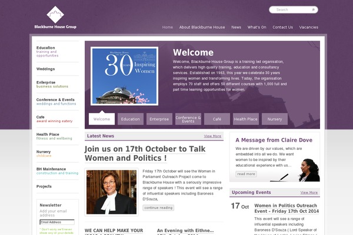Select Education training and opportunities in sidebar

point(58,52)
